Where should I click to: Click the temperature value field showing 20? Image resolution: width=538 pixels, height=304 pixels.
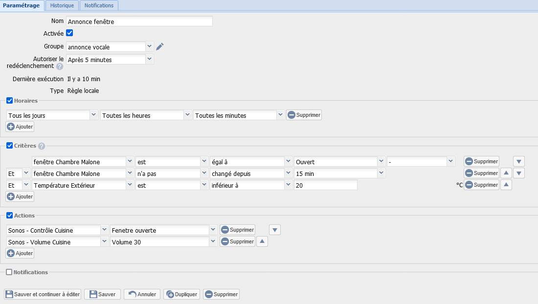coord(325,185)
